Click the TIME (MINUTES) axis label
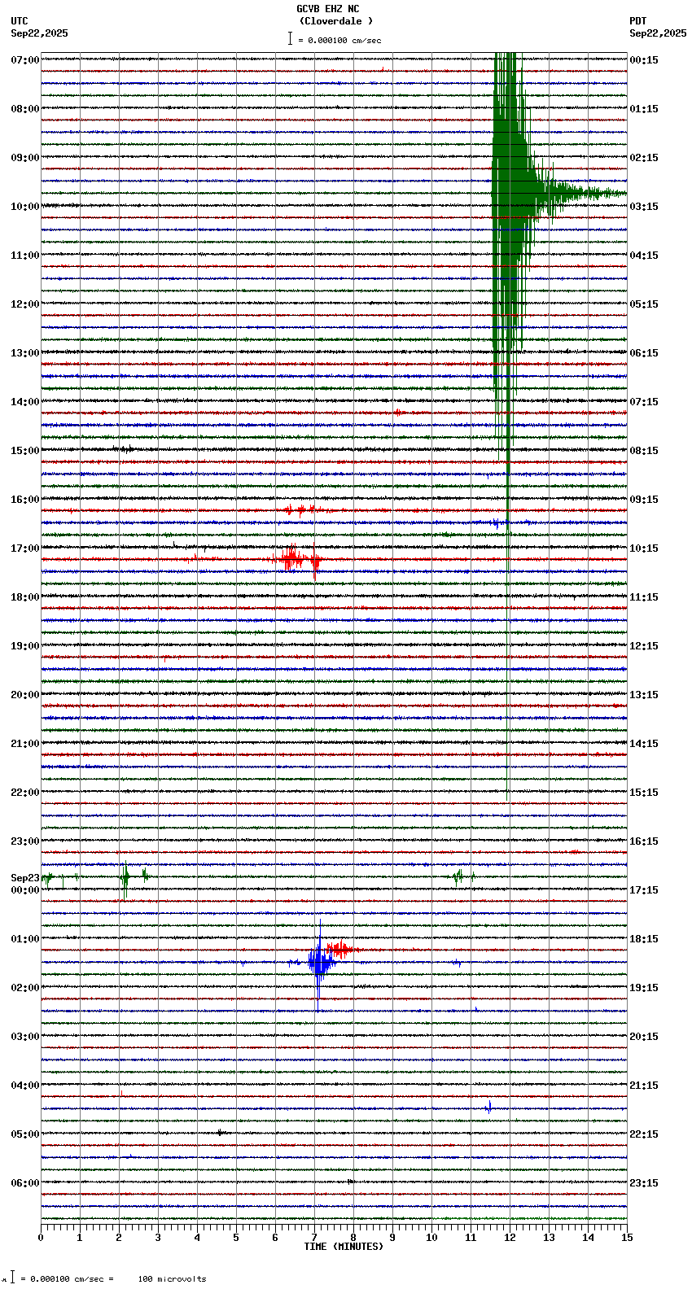Screen dimensions: 692x1289 point(344,1247)
